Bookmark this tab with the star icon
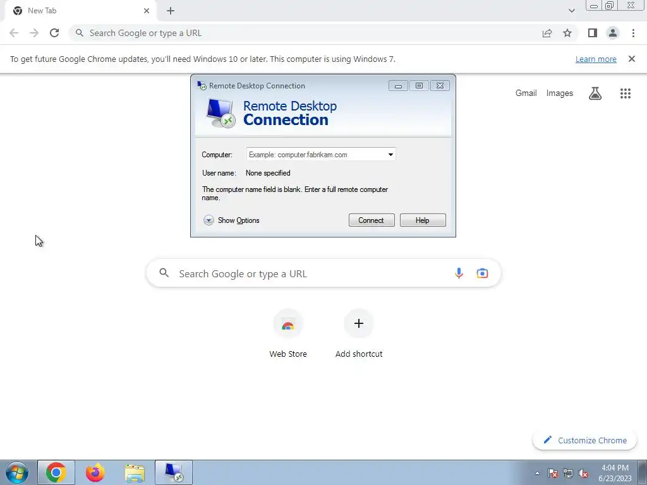Viewport: 647px width, 485px height. click(x=567, y=33)
